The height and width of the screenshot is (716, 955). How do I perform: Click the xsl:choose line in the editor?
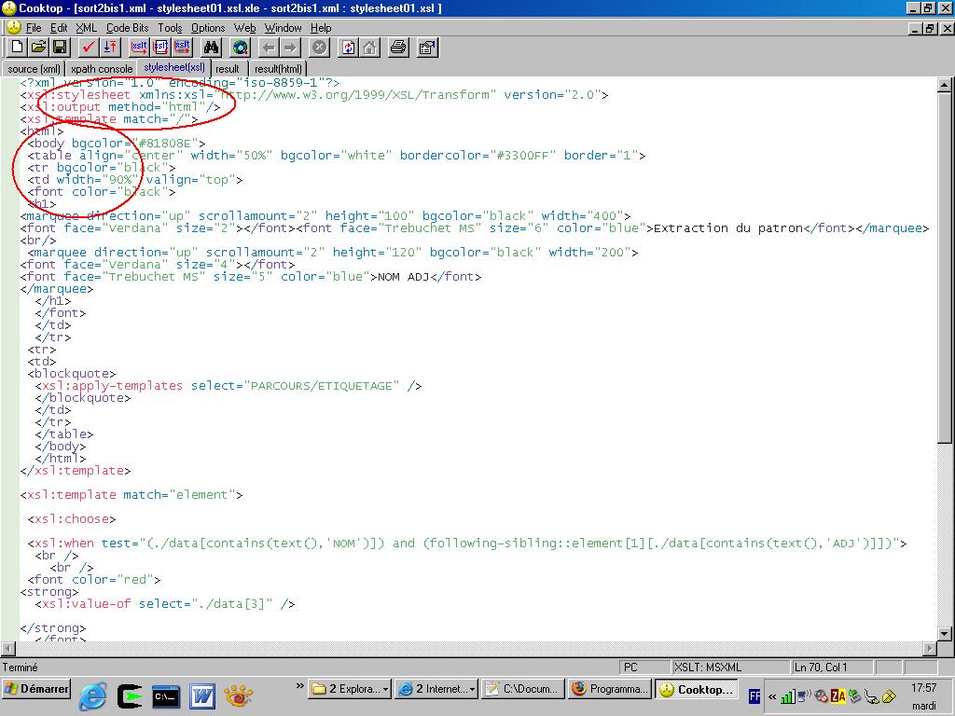click(x=72, y=519)
